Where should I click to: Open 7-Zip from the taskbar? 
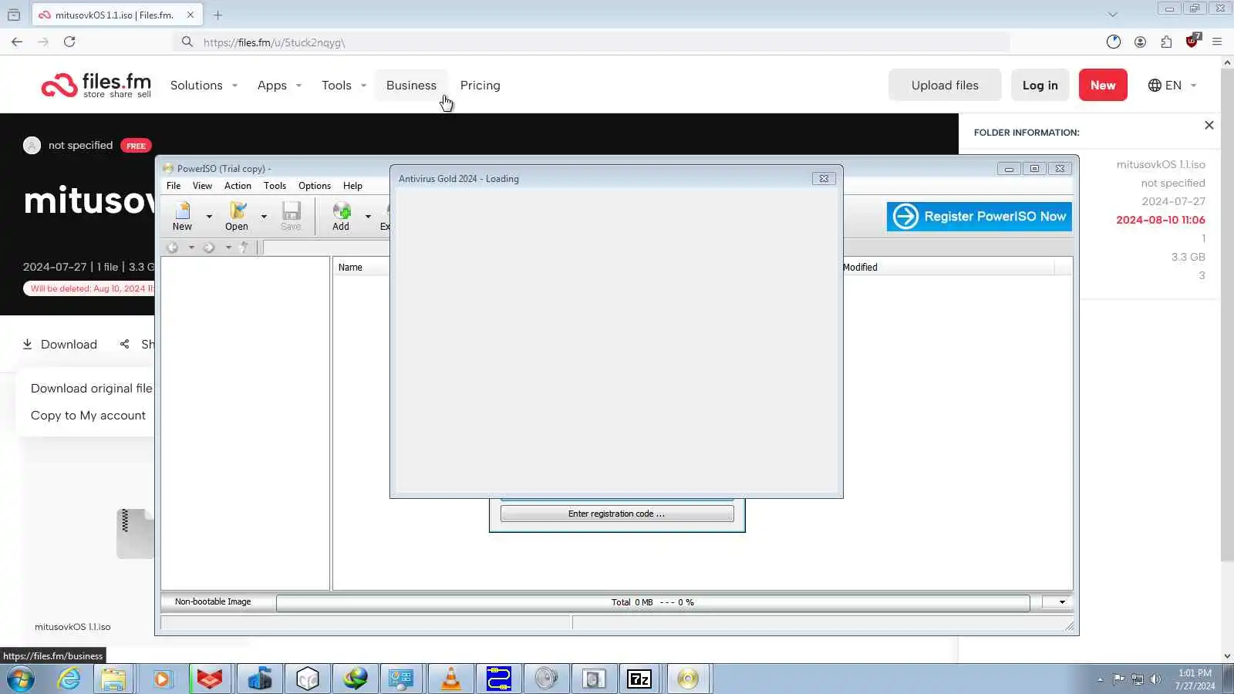639,679
